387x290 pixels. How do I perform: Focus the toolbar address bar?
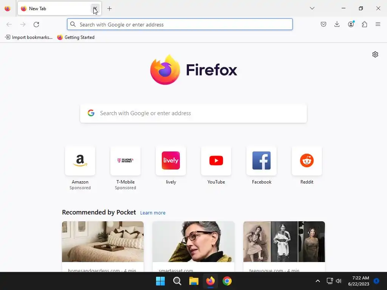[x=180, y=25]
